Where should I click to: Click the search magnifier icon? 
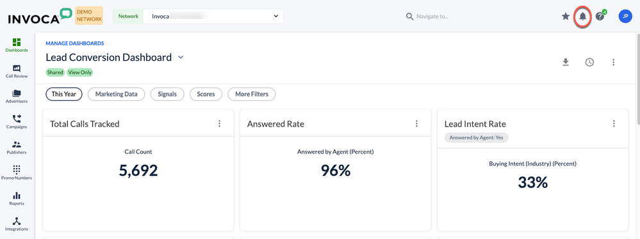(x=410, y=16)
